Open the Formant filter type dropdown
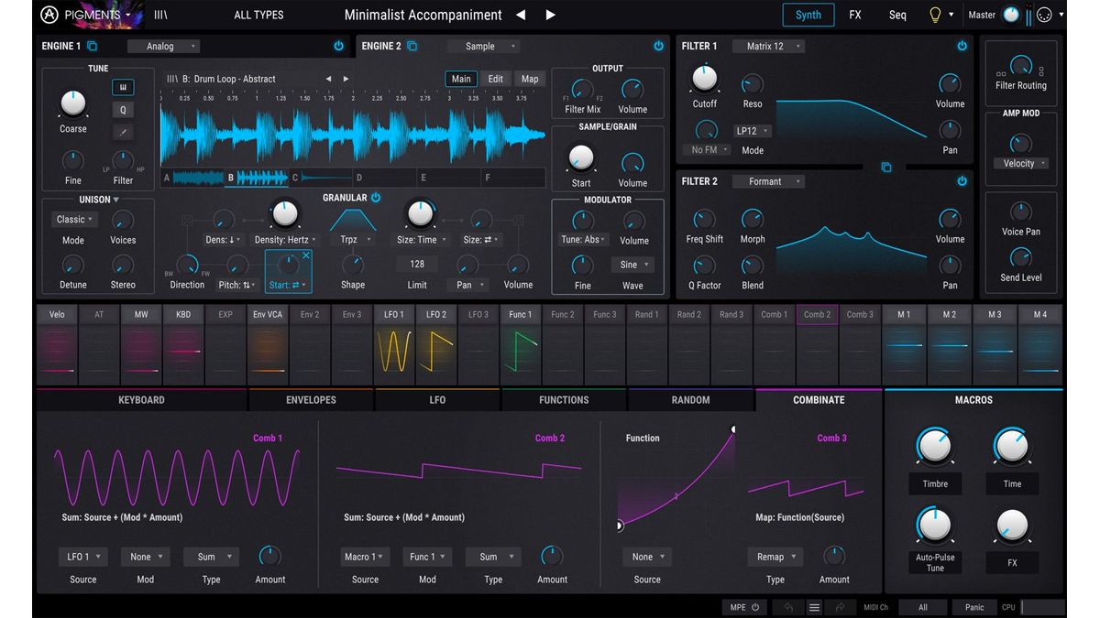 click(x=768, y=181)
